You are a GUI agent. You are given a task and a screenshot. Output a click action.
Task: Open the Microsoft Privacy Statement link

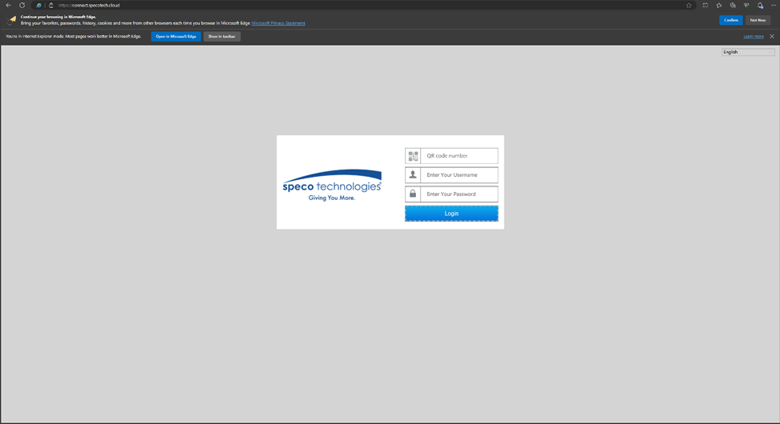[278, 23]
